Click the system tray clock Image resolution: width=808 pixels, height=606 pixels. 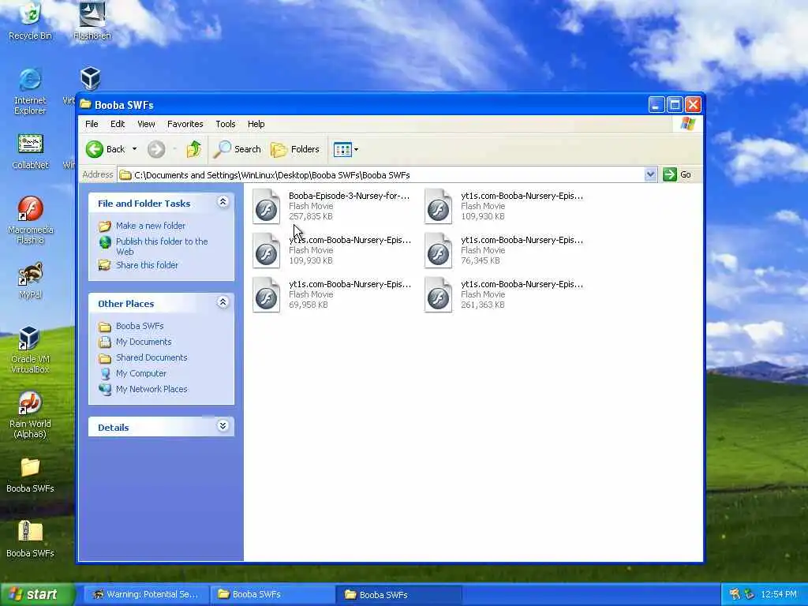point(779,594)
